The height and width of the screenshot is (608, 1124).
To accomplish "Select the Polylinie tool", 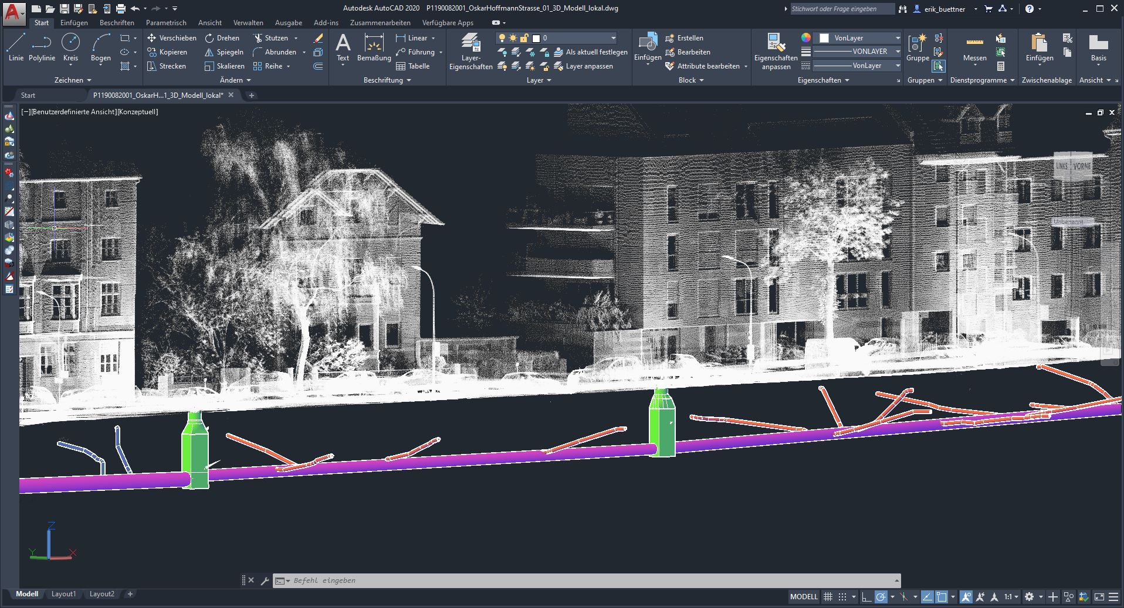I will [42, 47].
